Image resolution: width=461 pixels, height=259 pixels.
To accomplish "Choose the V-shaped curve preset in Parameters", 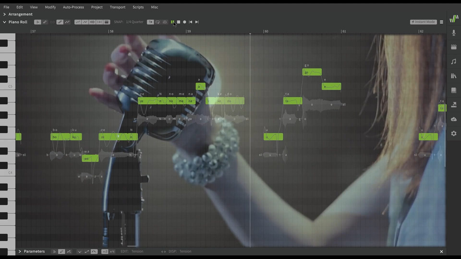I will point(79,251).
